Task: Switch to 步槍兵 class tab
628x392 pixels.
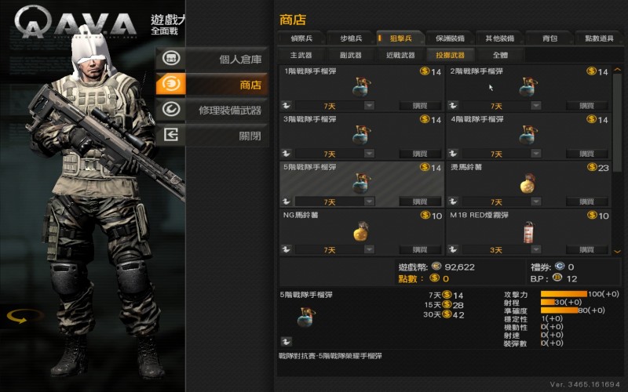Action: (x=351, y=38)
